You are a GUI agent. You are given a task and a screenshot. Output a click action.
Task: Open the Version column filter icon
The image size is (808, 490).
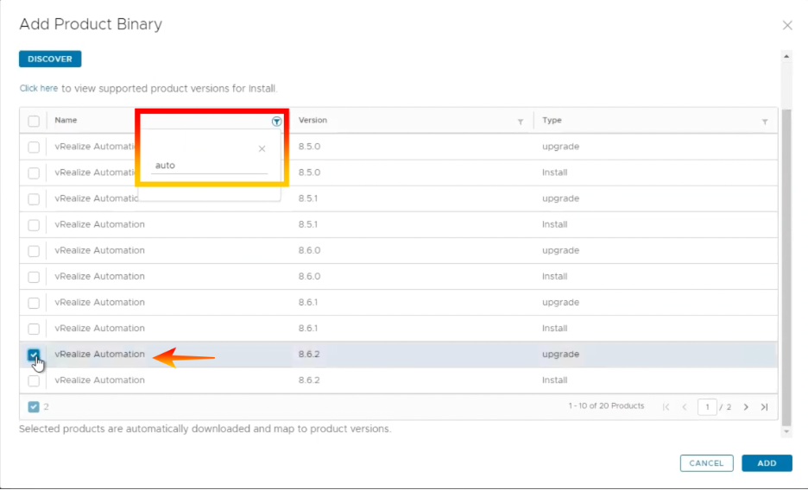(521, 122)
